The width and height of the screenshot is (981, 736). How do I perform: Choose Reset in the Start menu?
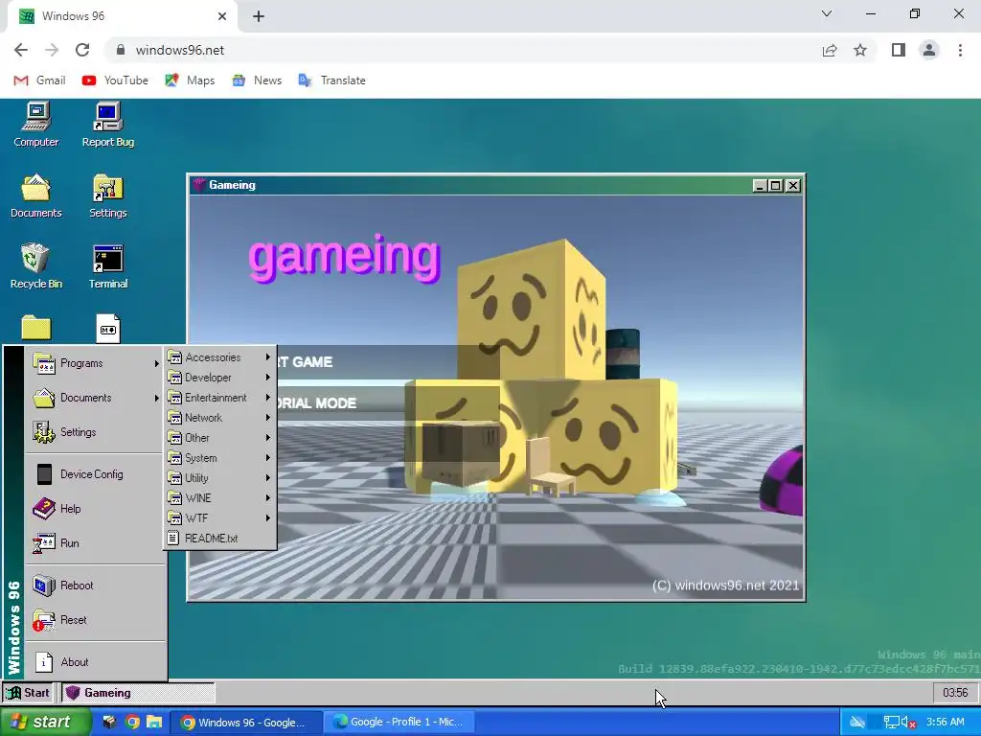tap(95, 620)
